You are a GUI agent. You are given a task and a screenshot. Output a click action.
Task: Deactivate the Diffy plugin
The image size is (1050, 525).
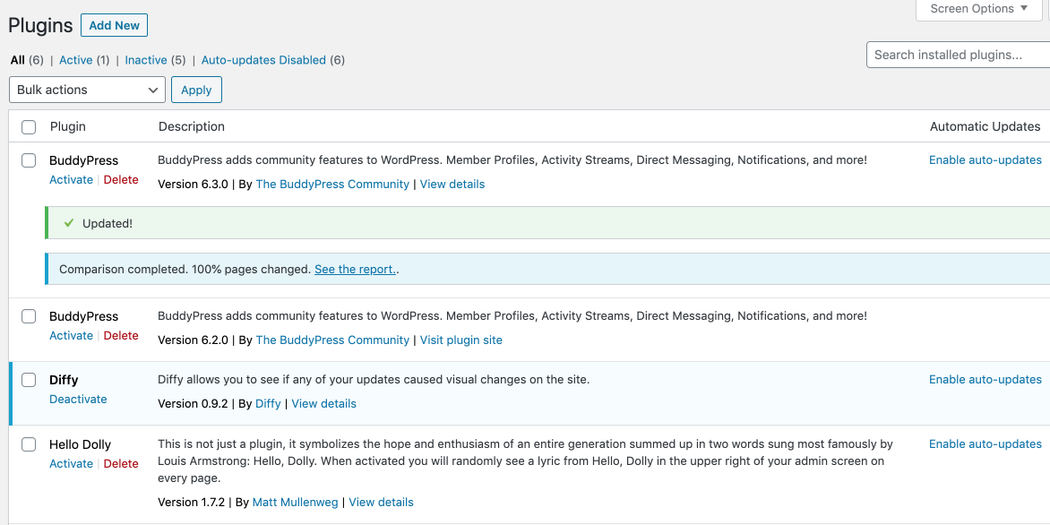pos(78,399)
